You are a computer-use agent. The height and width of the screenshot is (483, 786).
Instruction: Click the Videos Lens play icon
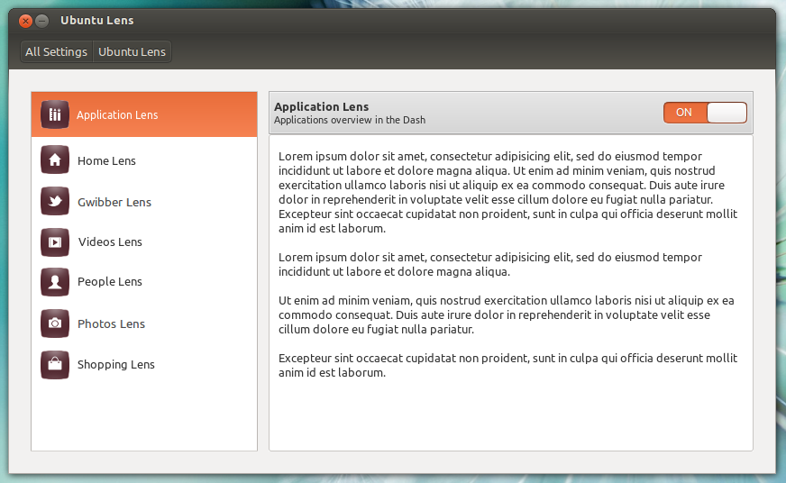click(x=55, y=241)
